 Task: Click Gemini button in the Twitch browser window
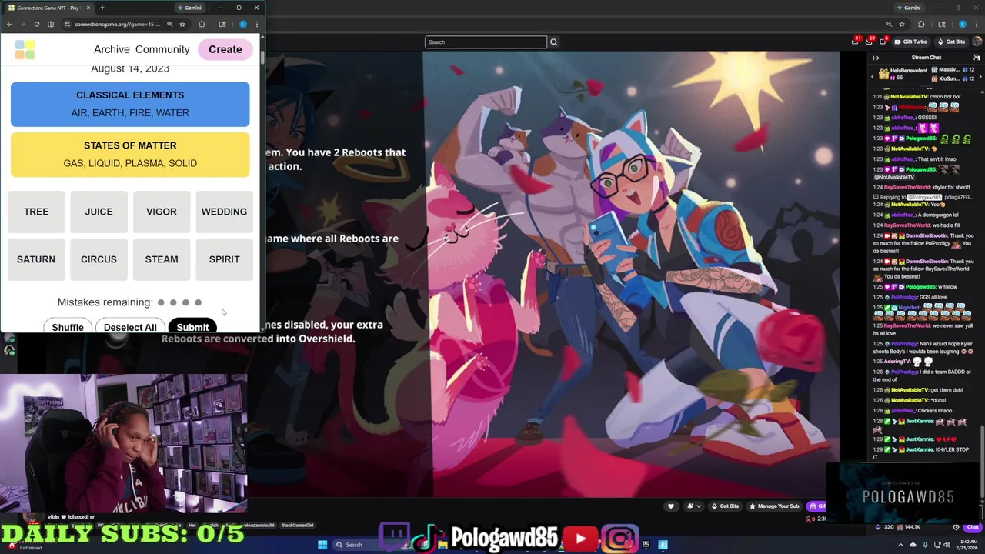[x=908, y=8]
